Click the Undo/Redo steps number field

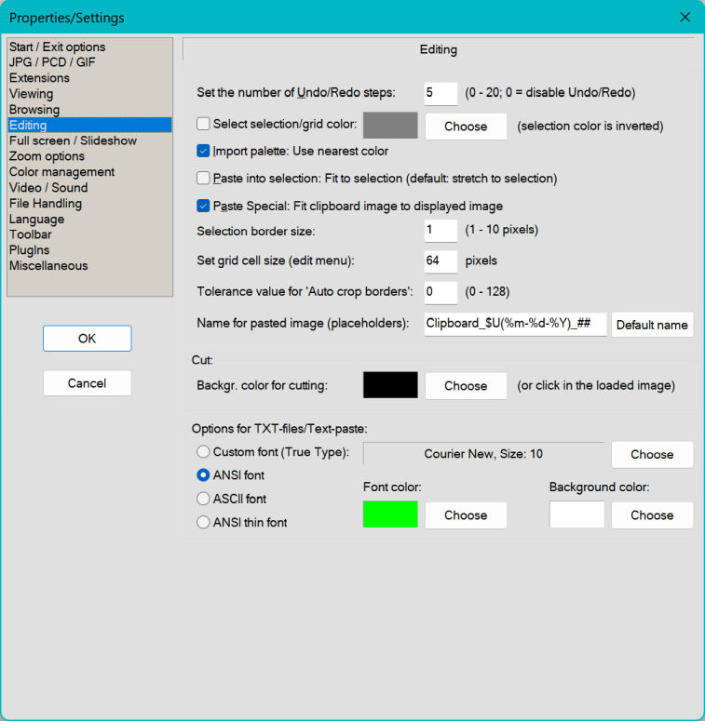[x=440, y=93]
